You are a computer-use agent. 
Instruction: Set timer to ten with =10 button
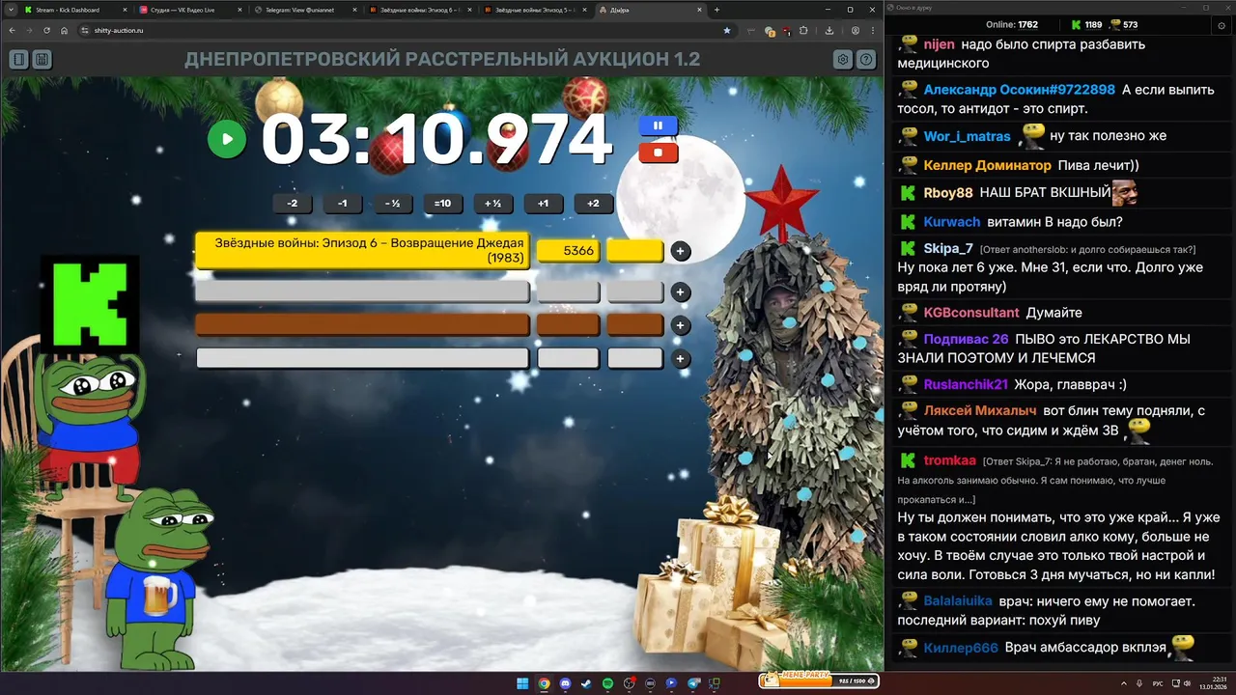(442, 204)
